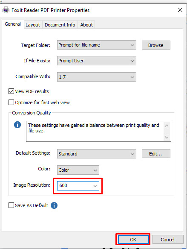Click the conversion quality description text
Image resolution: width=187 pixels, height=249 pixels.
pos(94,128)
